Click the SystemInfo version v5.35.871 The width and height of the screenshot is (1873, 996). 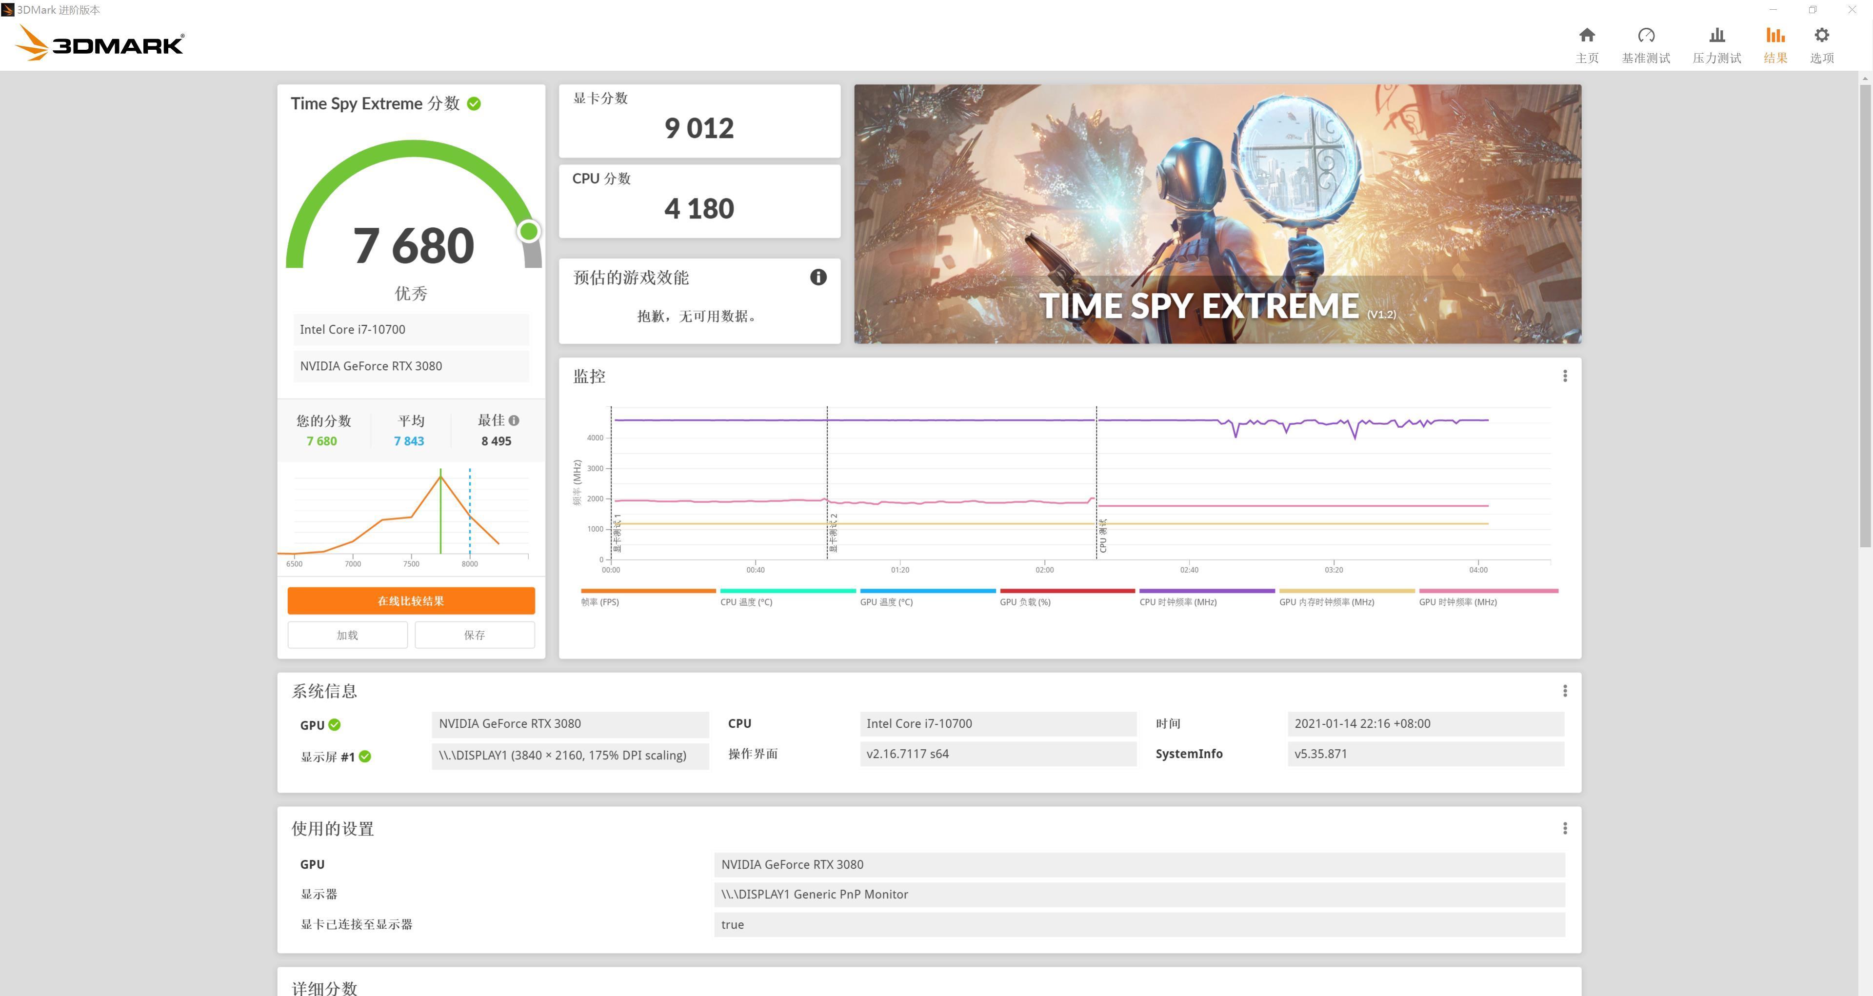(1425, 754)
